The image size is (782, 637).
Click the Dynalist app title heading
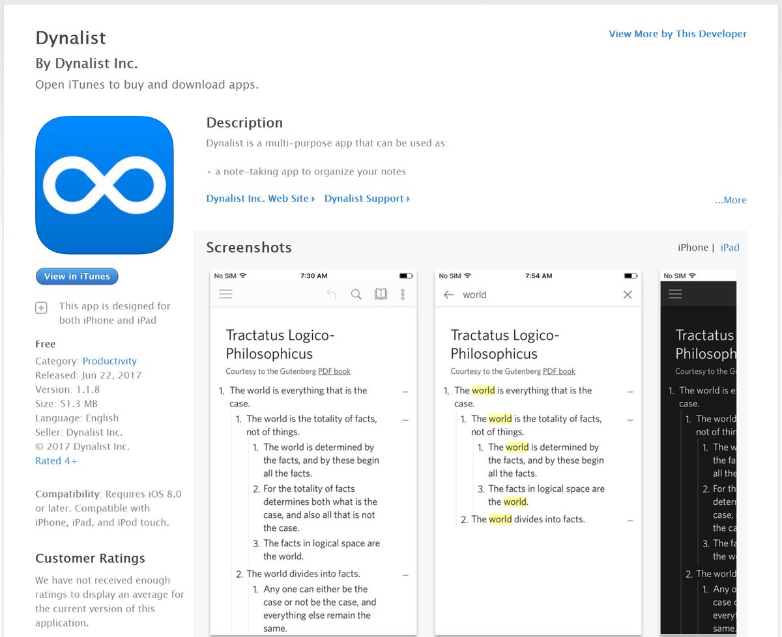click(x=70, y=38)
